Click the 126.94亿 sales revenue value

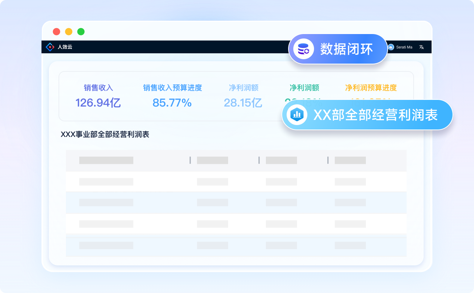click(x=98, y=102)
